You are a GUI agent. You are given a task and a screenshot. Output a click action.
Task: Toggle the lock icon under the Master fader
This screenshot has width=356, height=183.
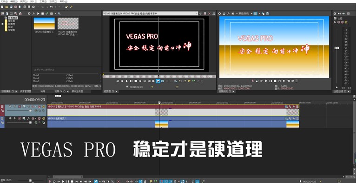[336, 87]
